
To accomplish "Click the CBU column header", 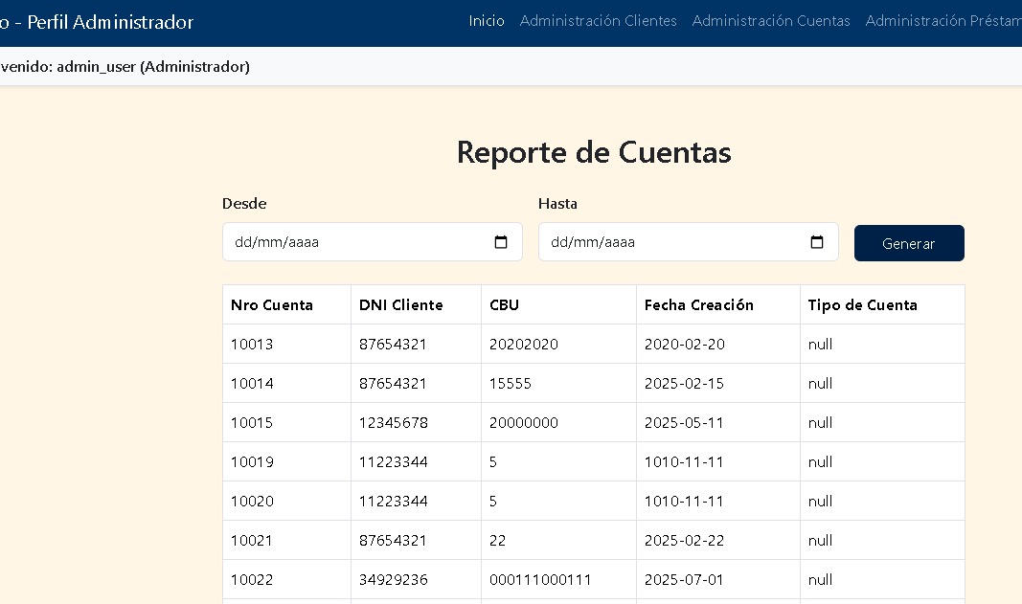I will click(x=505, y=305).
